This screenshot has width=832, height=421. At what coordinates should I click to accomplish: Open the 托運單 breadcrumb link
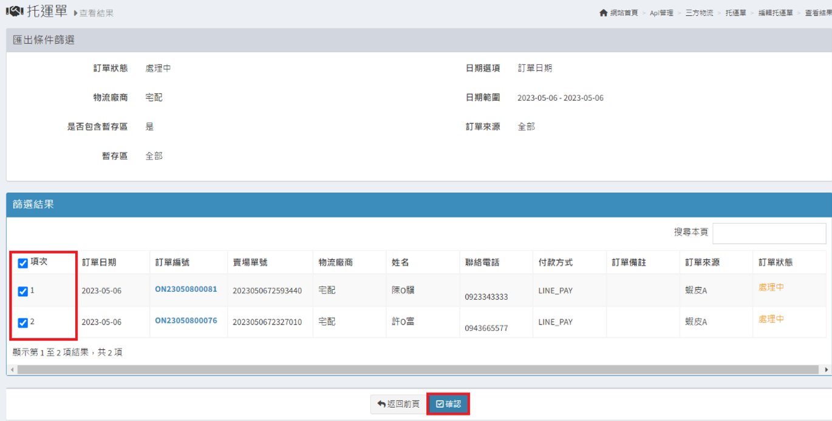click(735, 13)
